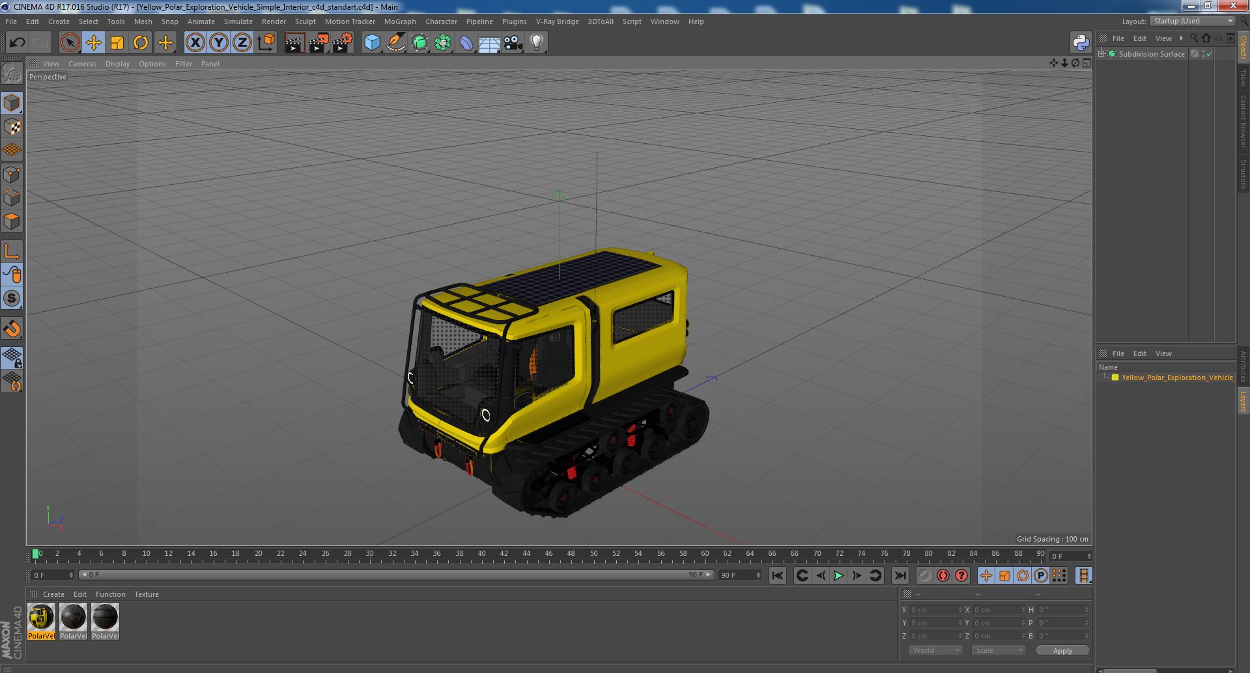Add a Subdivision Surface generator
The height and width of the screenshot is (673, 1250).
click(x=419, y=43)
